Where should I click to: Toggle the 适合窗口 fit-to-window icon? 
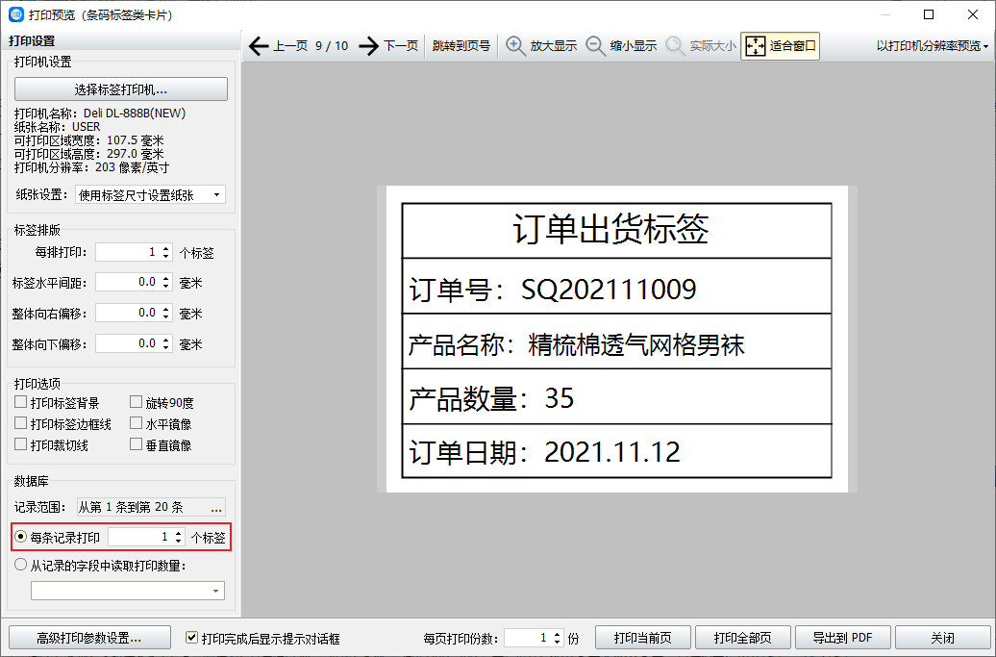pyautogui.click(x=756, y=46)
